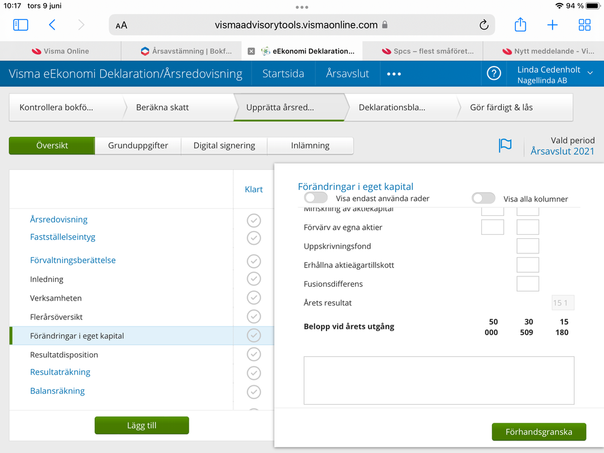Mark Fastställelseintyg as done
The image size is (604, 453).
pos(254,238)
